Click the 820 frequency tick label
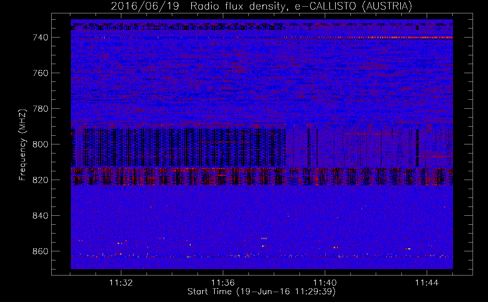 (x=40, y=180)
